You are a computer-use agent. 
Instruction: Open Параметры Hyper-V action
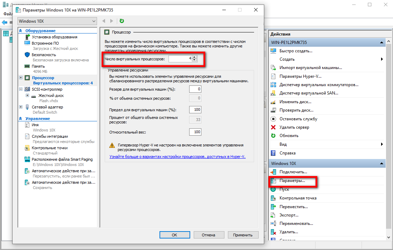point(300,76)
